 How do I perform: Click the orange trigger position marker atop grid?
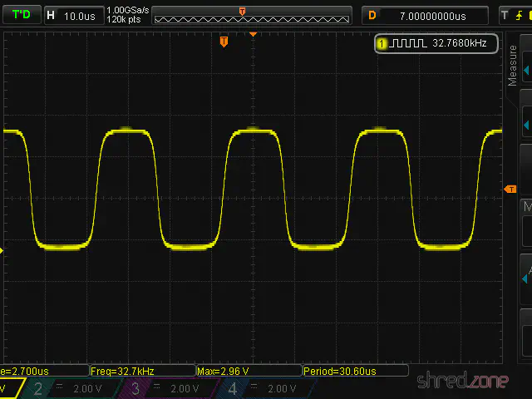[x=224, y=42]
